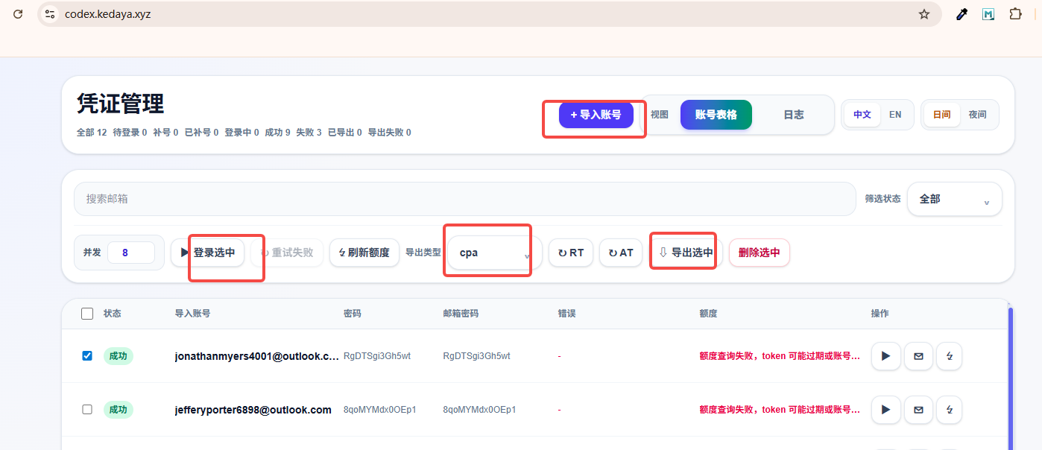Viewport: 1042px width, 450px height.
Task: Click the RT refresh button
Action: pyautogui.click(x=571, y=253)
